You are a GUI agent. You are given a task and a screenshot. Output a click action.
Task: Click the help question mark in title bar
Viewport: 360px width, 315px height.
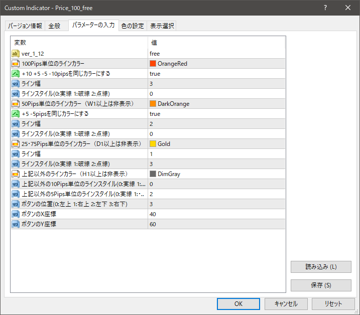pyautogui.click(x=325, y=8)
